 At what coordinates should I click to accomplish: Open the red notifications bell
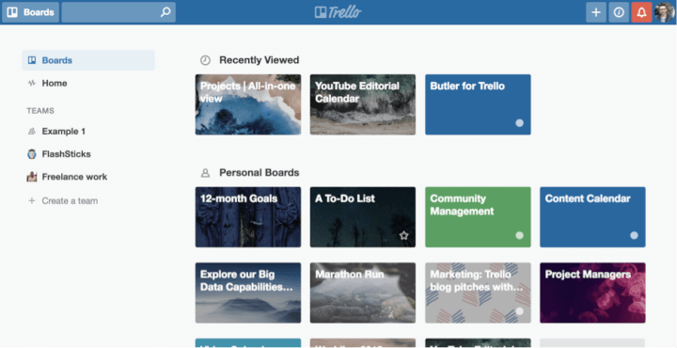pos(641,12)
